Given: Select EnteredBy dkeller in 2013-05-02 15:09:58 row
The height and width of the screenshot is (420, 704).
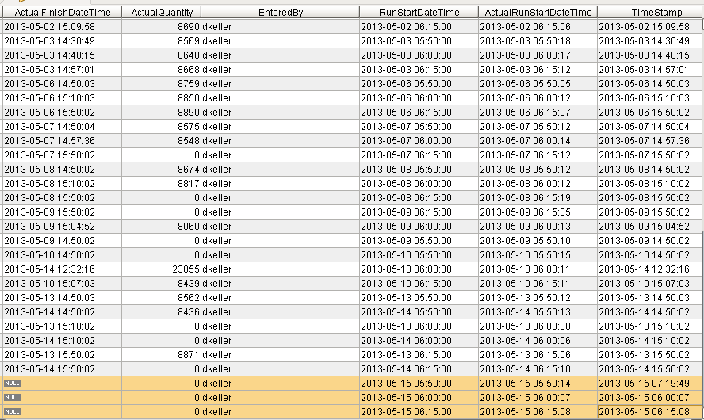Looking at the screenshot, I should tap(280, 26).
